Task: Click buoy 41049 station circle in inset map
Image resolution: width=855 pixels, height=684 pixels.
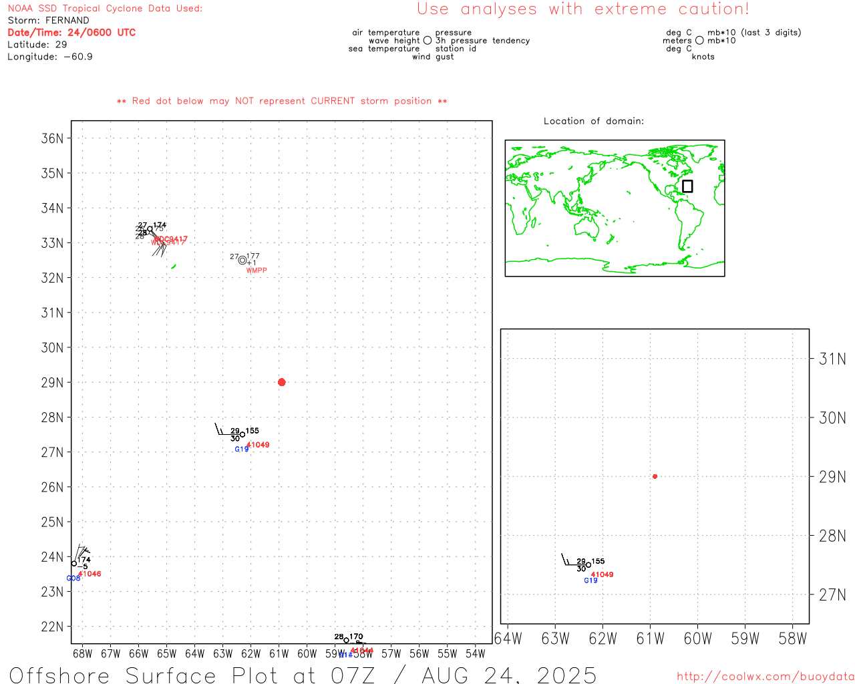Action: pyautogui.click(x=588, y=565)
